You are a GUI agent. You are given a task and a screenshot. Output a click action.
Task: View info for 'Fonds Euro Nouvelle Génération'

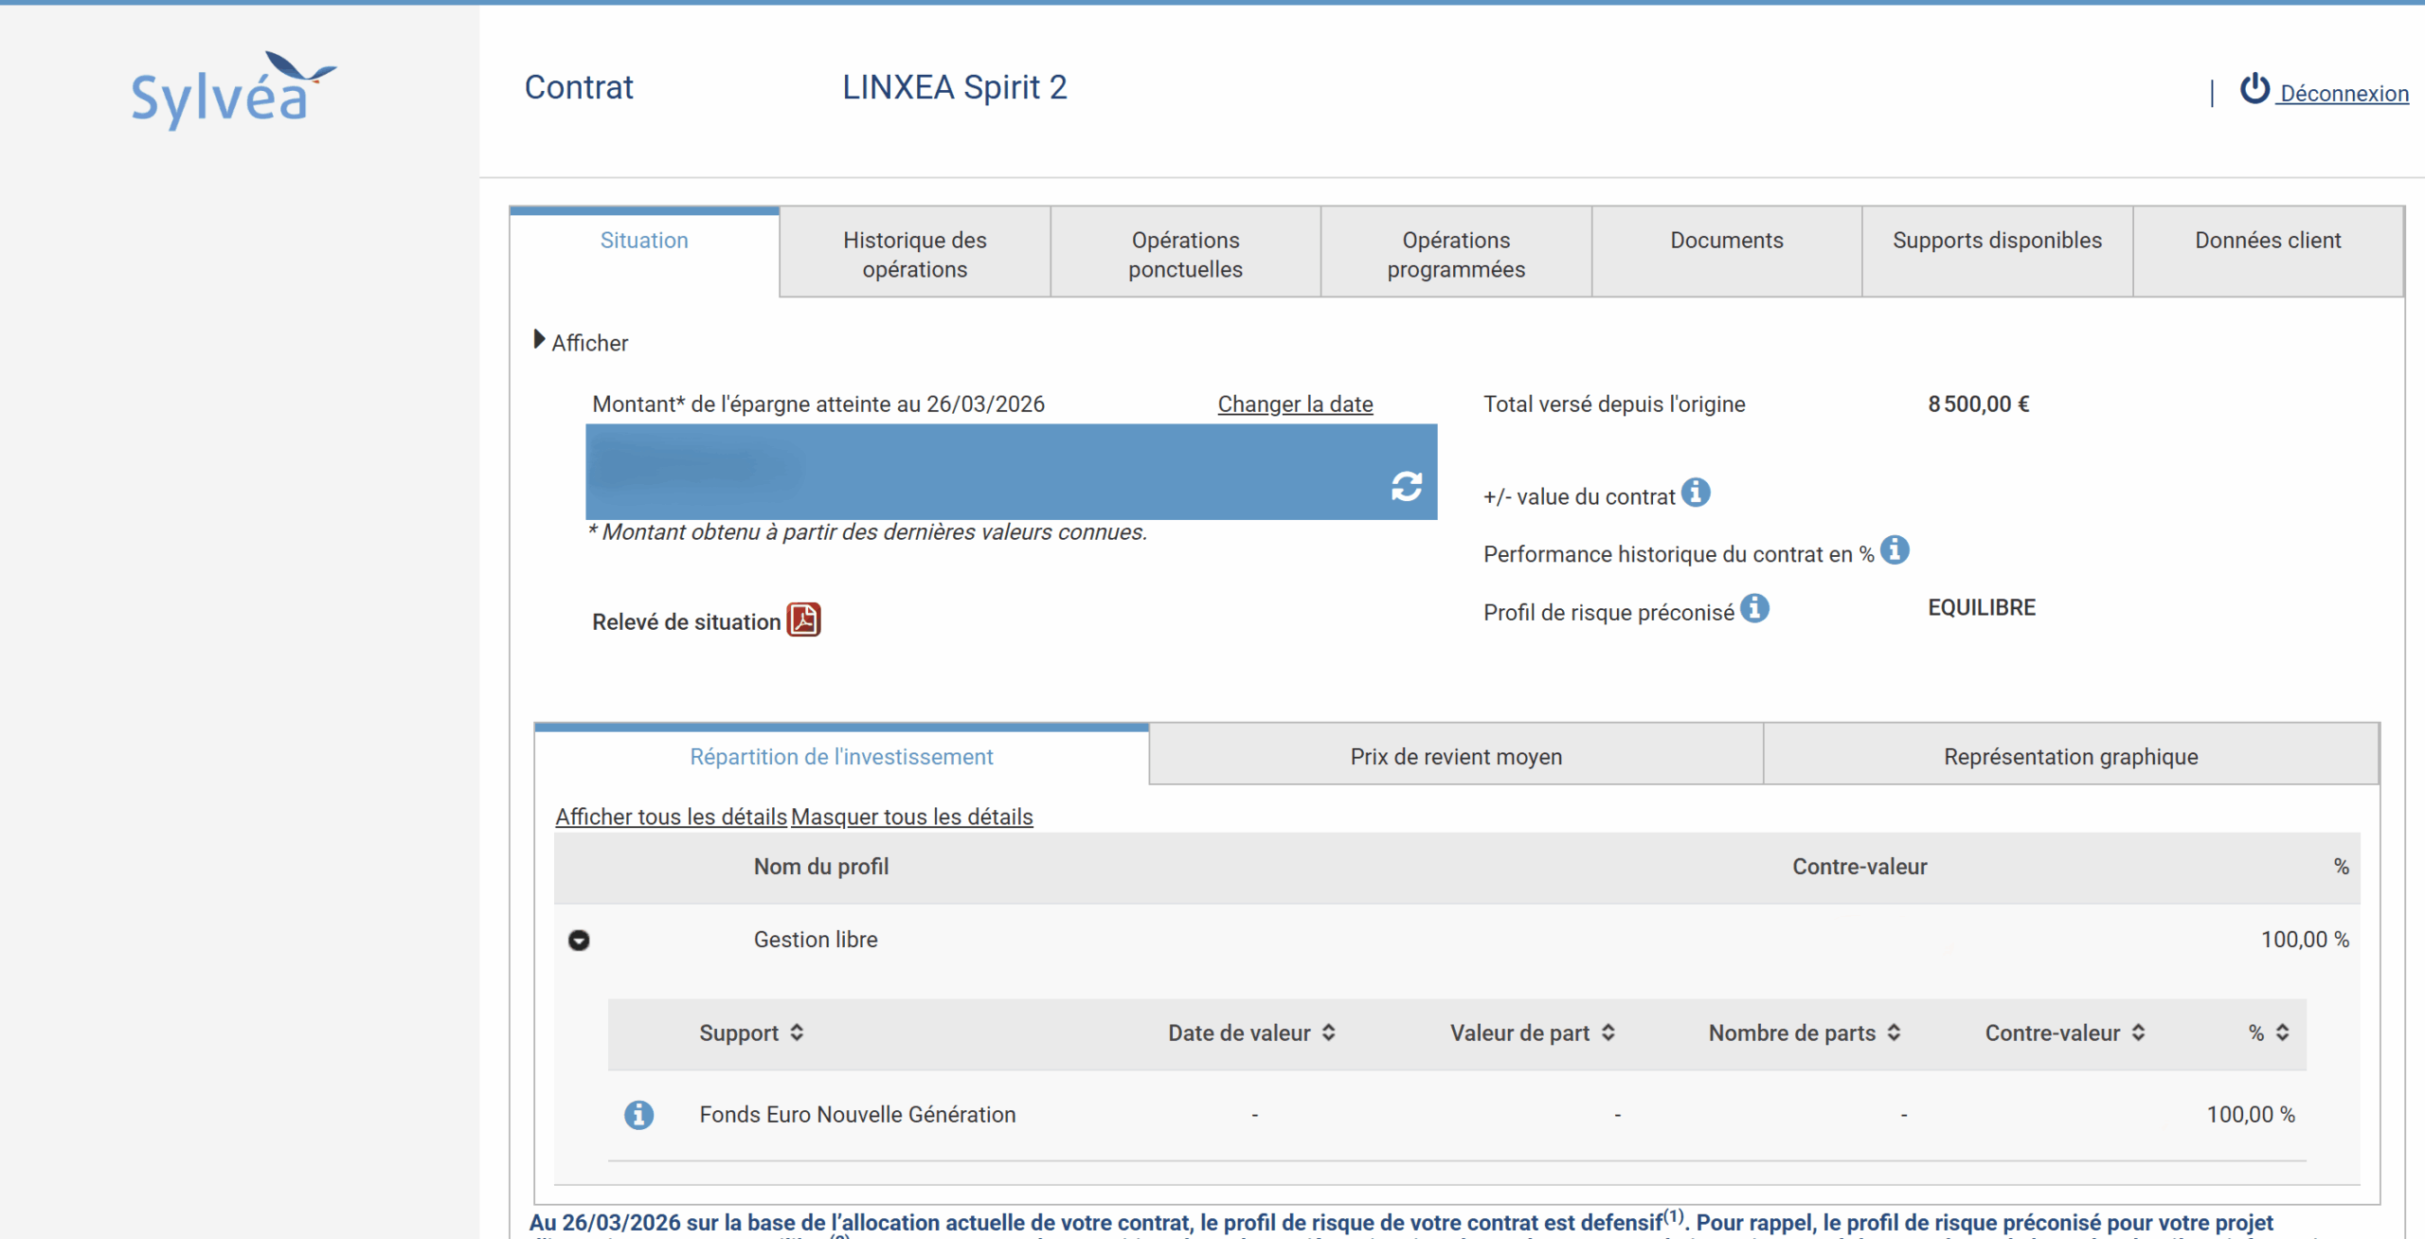pyautogui.click(x=639, y=1115)
